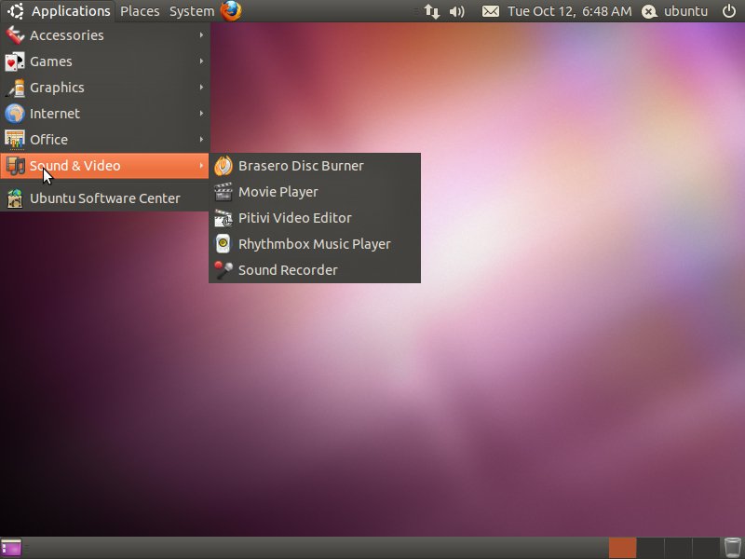The image size is (745, 559).
Task: Launch Rhythmbox Music Player
Action: (x=315, y=244)
